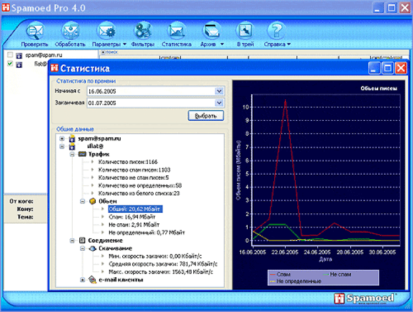Select the Общий: 20,62 Мбайт tree item
This screenshot has height=312, width=413.
[134, 209]
